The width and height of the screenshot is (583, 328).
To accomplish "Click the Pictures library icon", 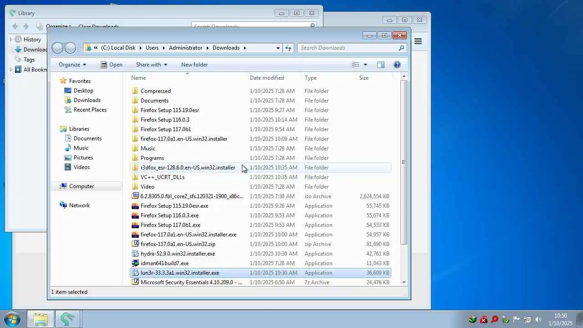I will tap(68, 158).
